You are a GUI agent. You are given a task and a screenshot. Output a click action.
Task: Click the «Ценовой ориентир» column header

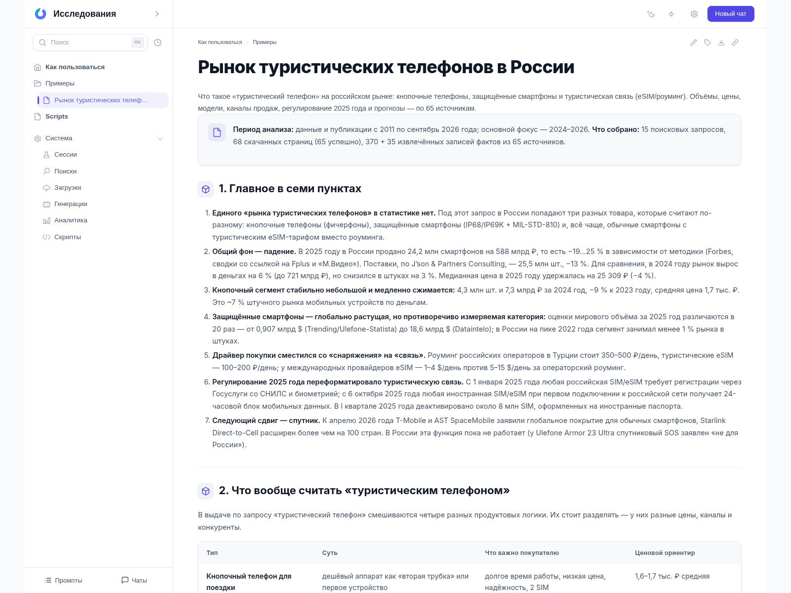pyautogui.click(x=665, y=553)
